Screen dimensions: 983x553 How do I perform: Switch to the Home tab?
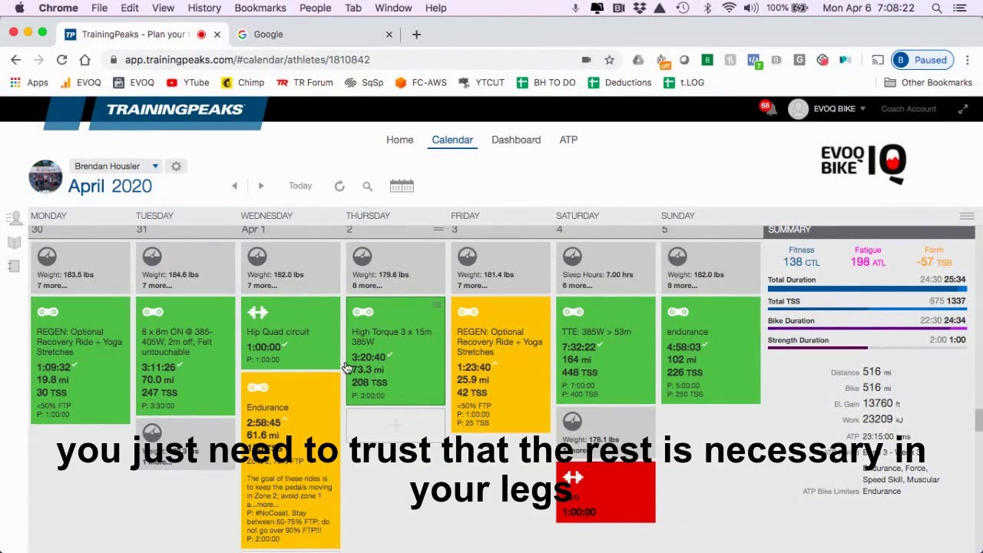(399, 140)
